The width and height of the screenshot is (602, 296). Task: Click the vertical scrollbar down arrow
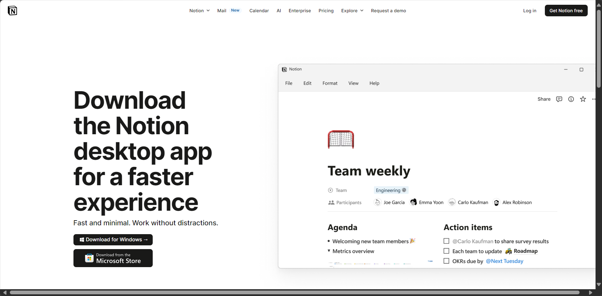(x=599, y=284)
